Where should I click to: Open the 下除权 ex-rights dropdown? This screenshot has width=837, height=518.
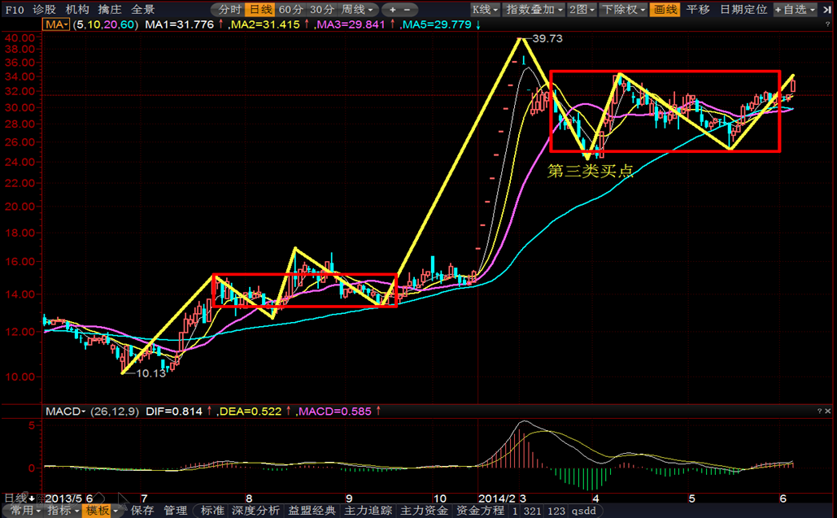click(x=623, y=10)
